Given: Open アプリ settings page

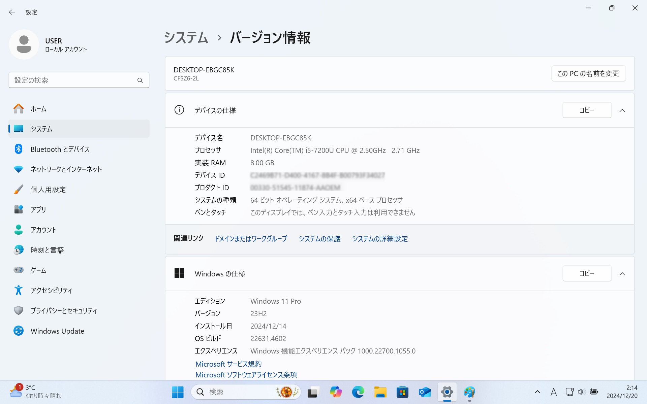Looking at the screenshot, I should tap(79, 209).
